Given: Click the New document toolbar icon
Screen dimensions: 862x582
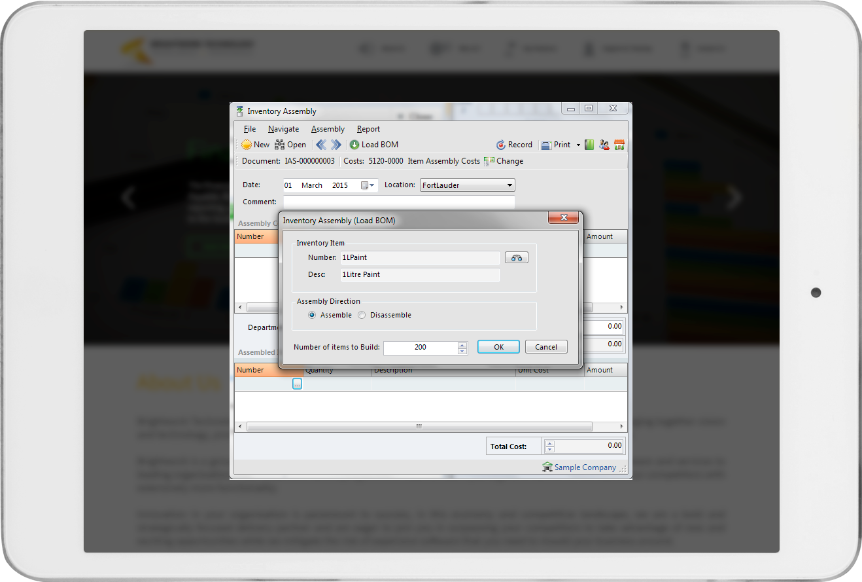Looking at the screenshot, I should [247, 145].
